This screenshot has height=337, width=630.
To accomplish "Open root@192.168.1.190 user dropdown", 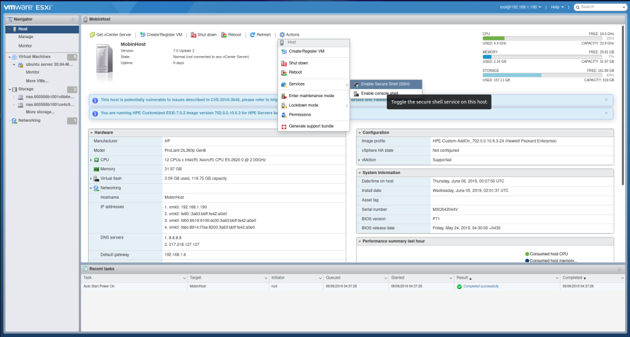I will (x=520, y=7).
